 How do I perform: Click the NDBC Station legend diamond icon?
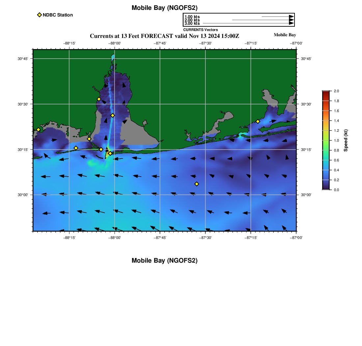(x=39, y=15)
